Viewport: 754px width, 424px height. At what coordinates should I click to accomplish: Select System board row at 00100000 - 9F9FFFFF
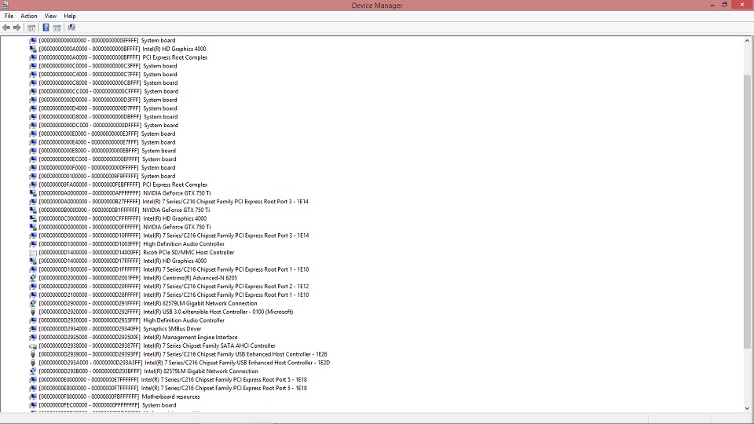pos(107,177)
